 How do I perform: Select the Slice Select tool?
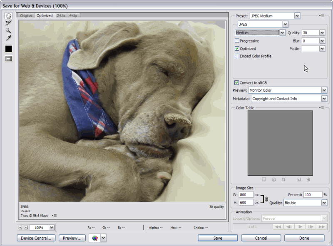tap(8, 23)
